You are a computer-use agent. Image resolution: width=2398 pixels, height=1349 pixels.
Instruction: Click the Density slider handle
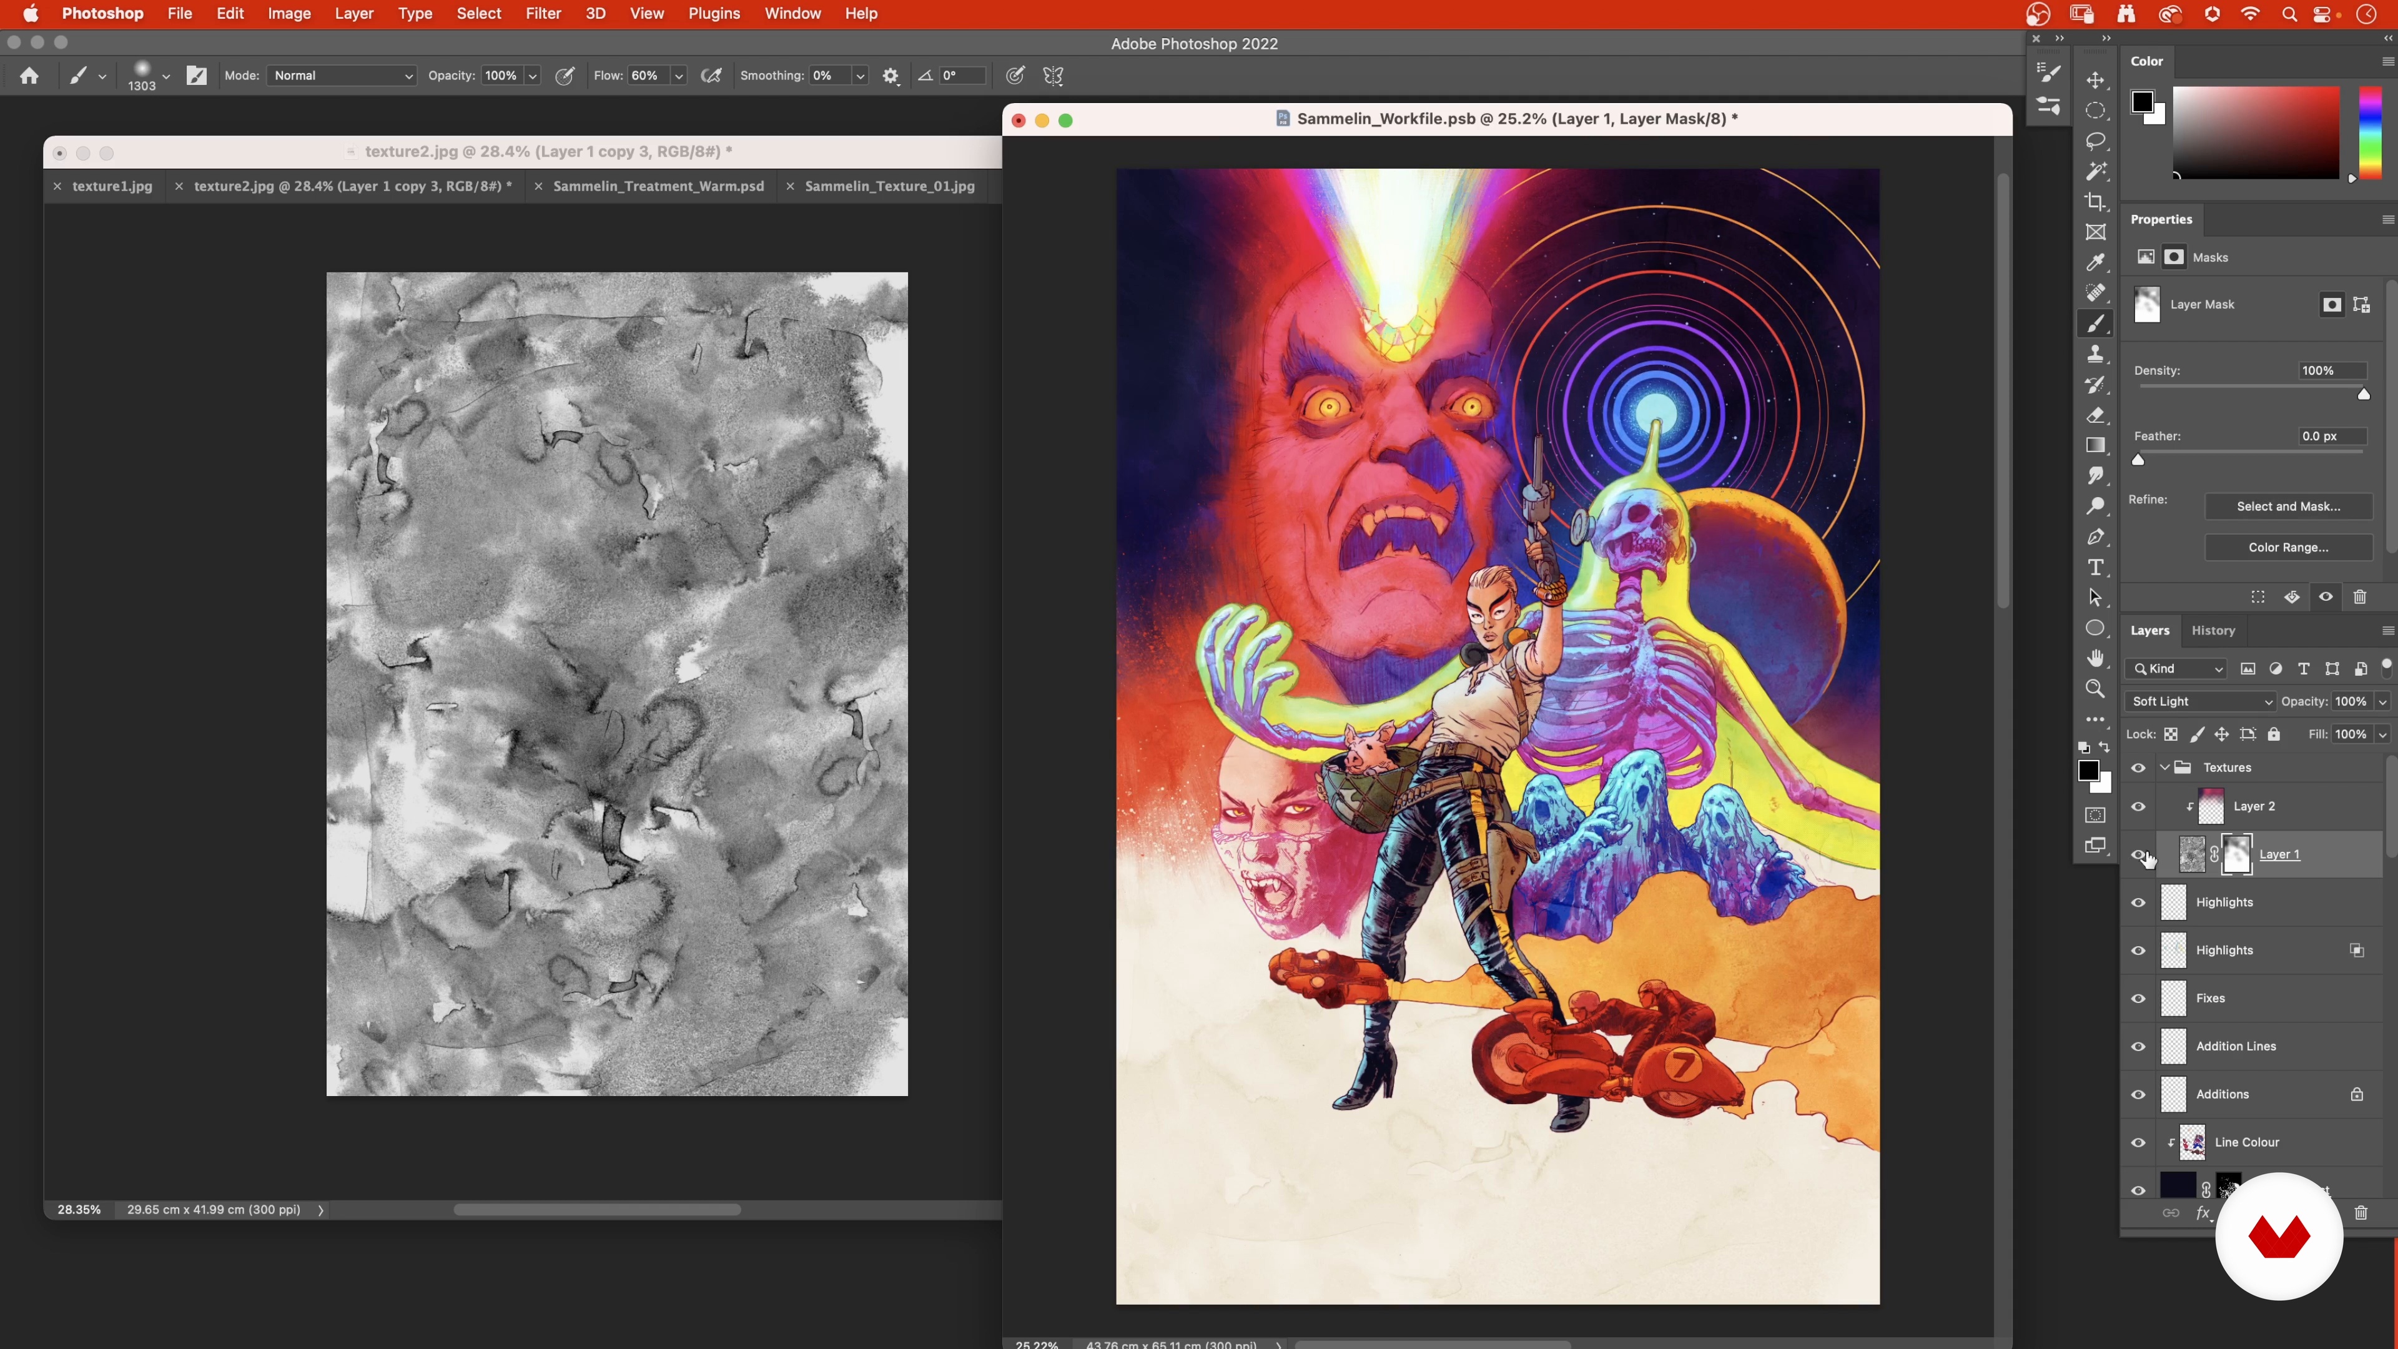tap(2364, 395)
